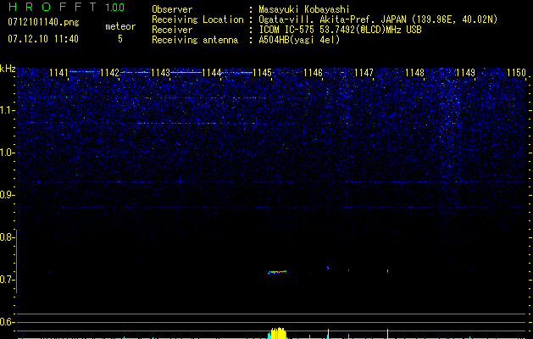Click the 1.0 frequency axis label
The height and width of the screenshot is (339, 533).
7,153
